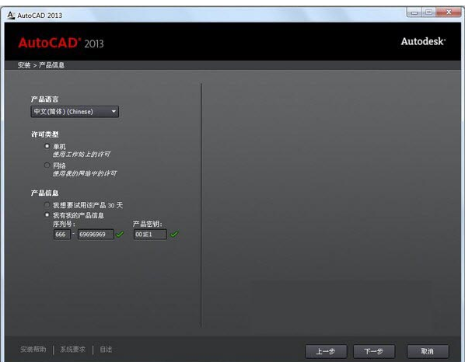Click the 使用工作站上的许可 description text
The height and width of the screenshot is (362, 465).
coord(82,155)
